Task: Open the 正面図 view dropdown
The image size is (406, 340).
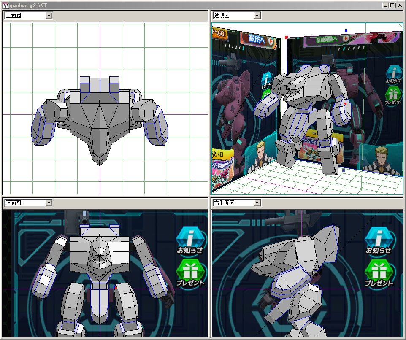Action: [49, 203]
